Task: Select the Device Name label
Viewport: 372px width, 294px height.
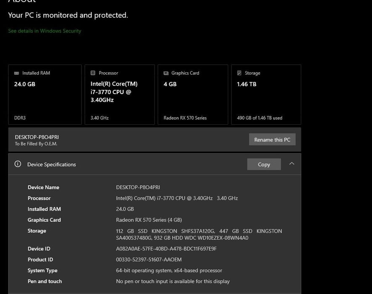Action: 43,187
